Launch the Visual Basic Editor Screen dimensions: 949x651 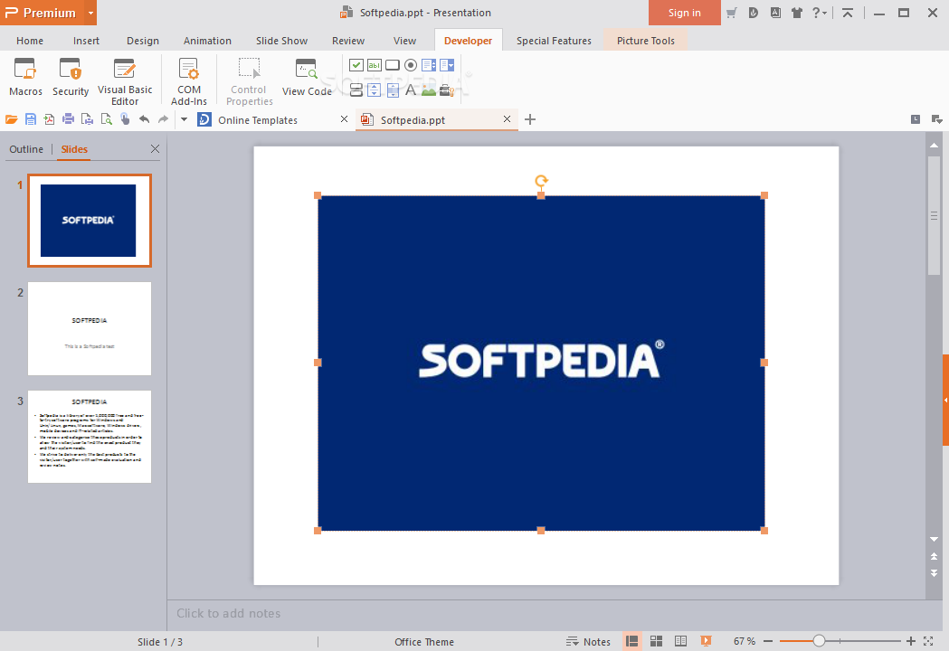click(125, 81)
